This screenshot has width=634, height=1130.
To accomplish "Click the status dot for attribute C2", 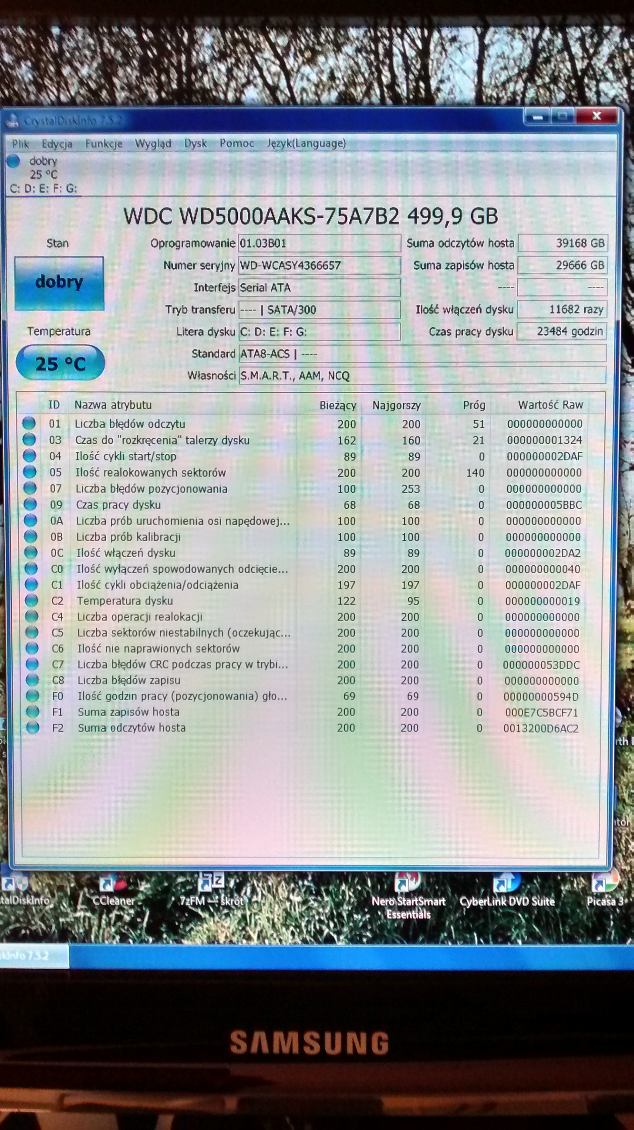I will point(31,601).
